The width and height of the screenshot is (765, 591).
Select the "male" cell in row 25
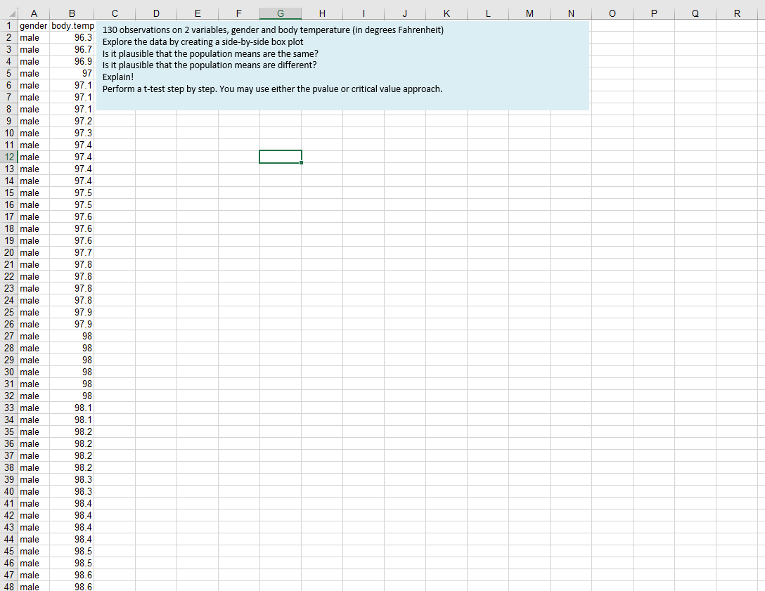pos(34,312)
